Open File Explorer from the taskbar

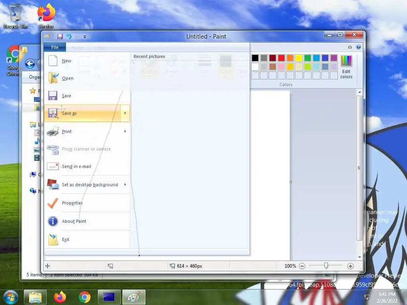pos(35,297)
